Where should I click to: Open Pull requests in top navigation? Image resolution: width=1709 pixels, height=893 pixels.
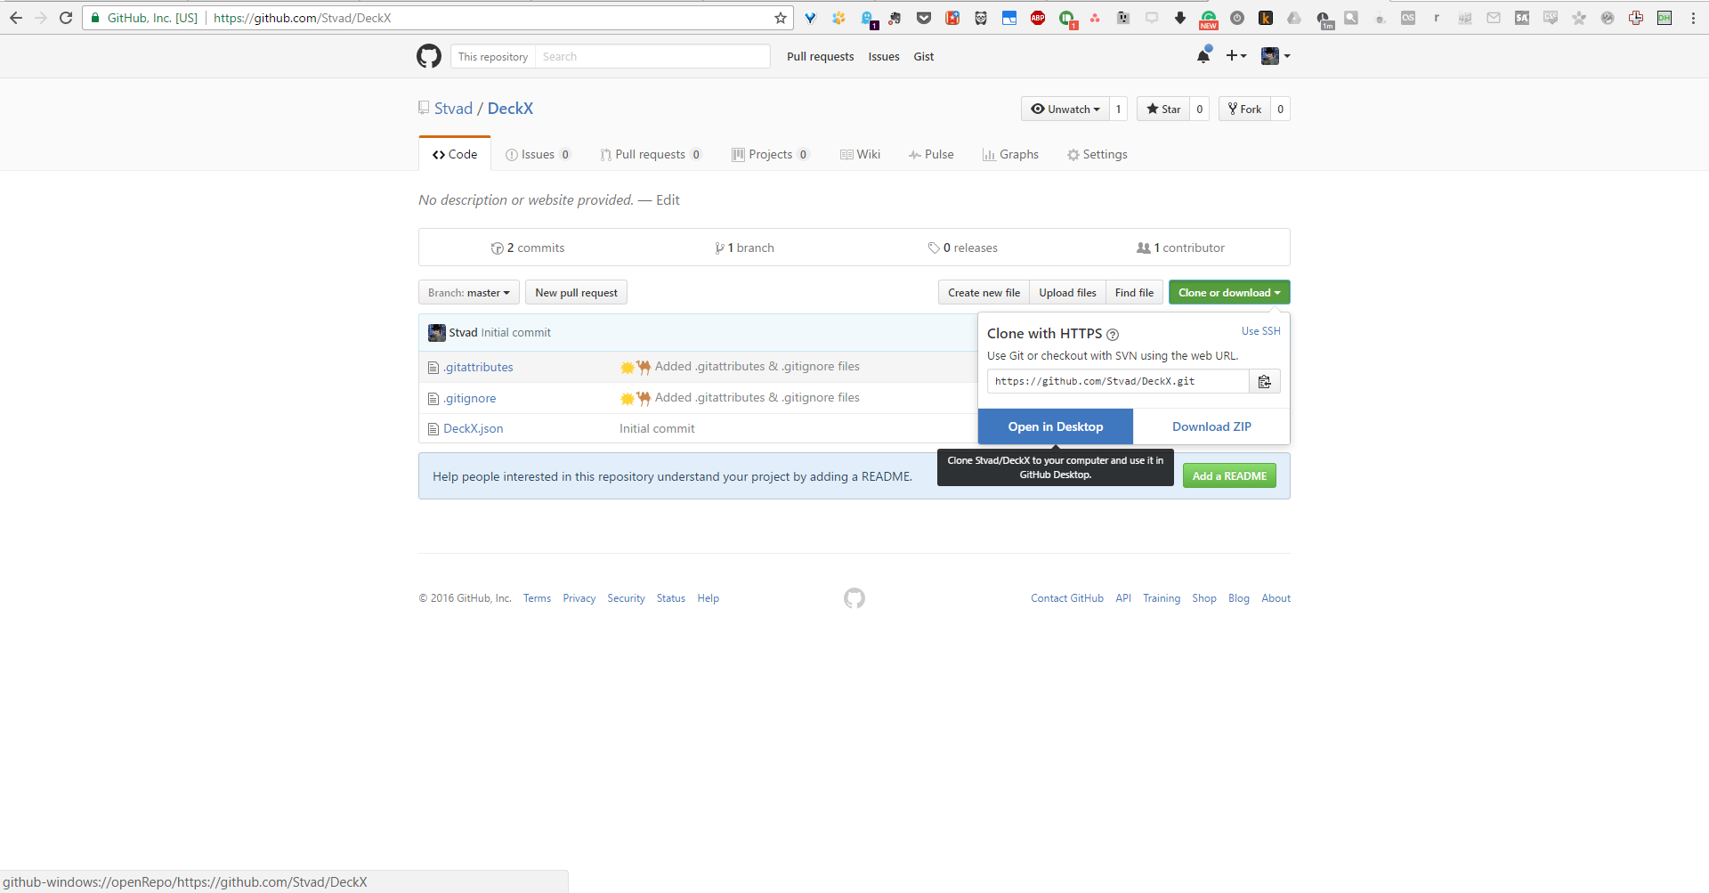click(x=820, y=56)
